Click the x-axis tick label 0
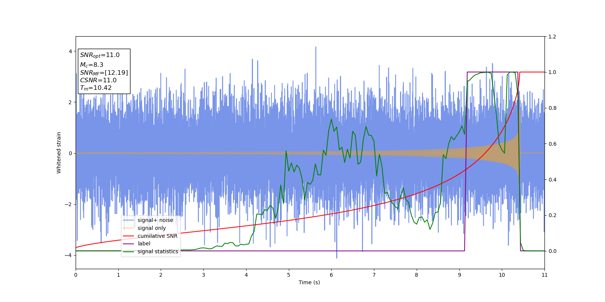The height and width of the screenshot is (302, 605). point(76,275)
